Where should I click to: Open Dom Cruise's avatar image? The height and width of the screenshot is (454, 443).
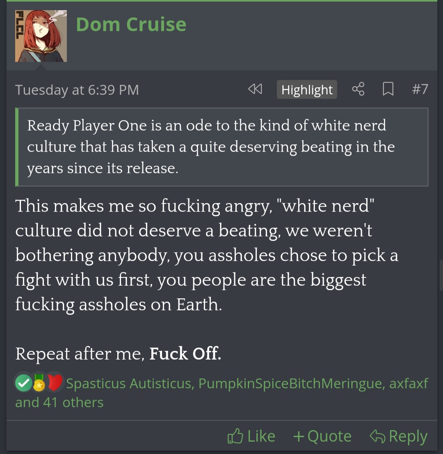(x=41, y=36)
